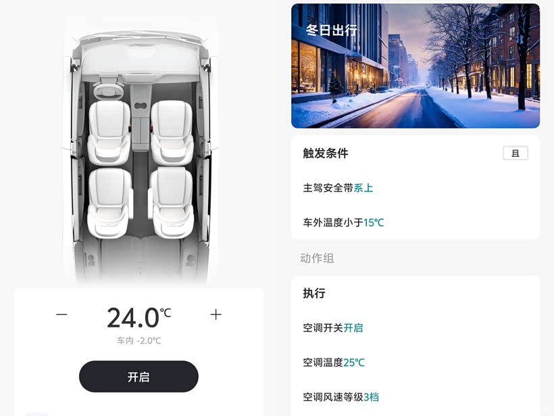Tap the 24.0℃ temperature display

(139, 318)
